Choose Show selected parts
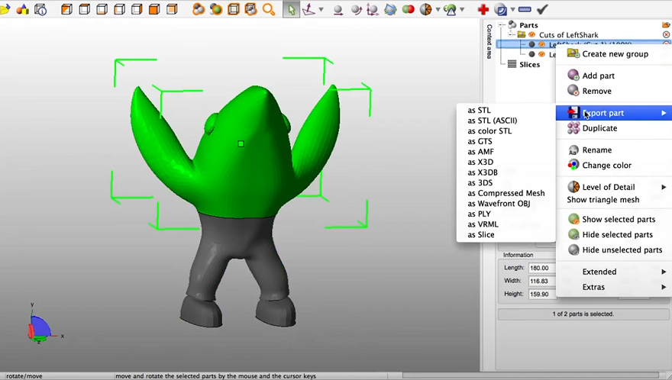The image size is (672, 380). point(614,219)
